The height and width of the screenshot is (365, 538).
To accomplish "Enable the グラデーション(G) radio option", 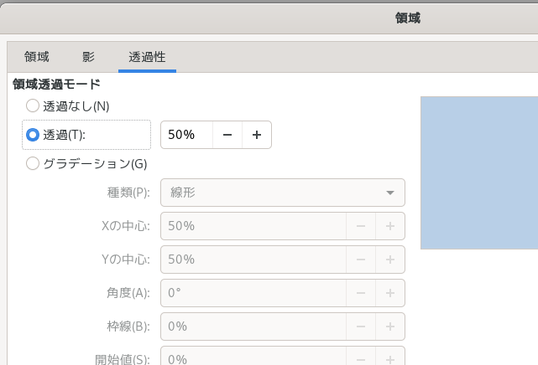I will pyautogui.click(x=33, y=163).
